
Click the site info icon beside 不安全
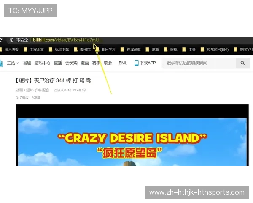tap(12, 40)
